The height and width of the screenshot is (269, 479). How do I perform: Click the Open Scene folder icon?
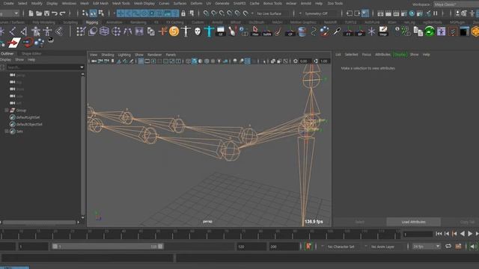click(39, 13)
